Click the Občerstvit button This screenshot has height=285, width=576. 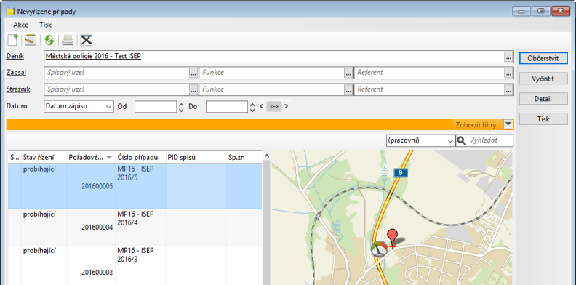pos(543,58)
